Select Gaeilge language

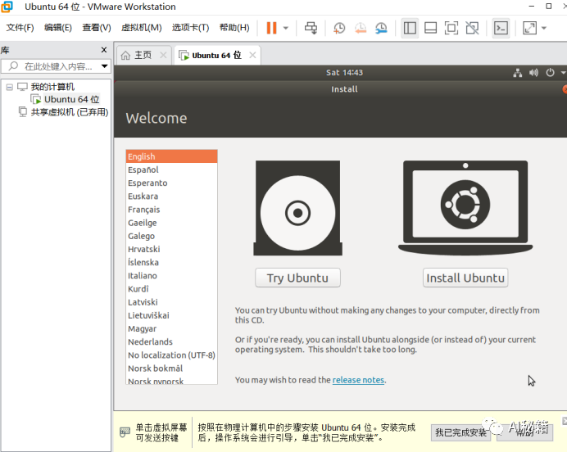[x=172, y=223]
